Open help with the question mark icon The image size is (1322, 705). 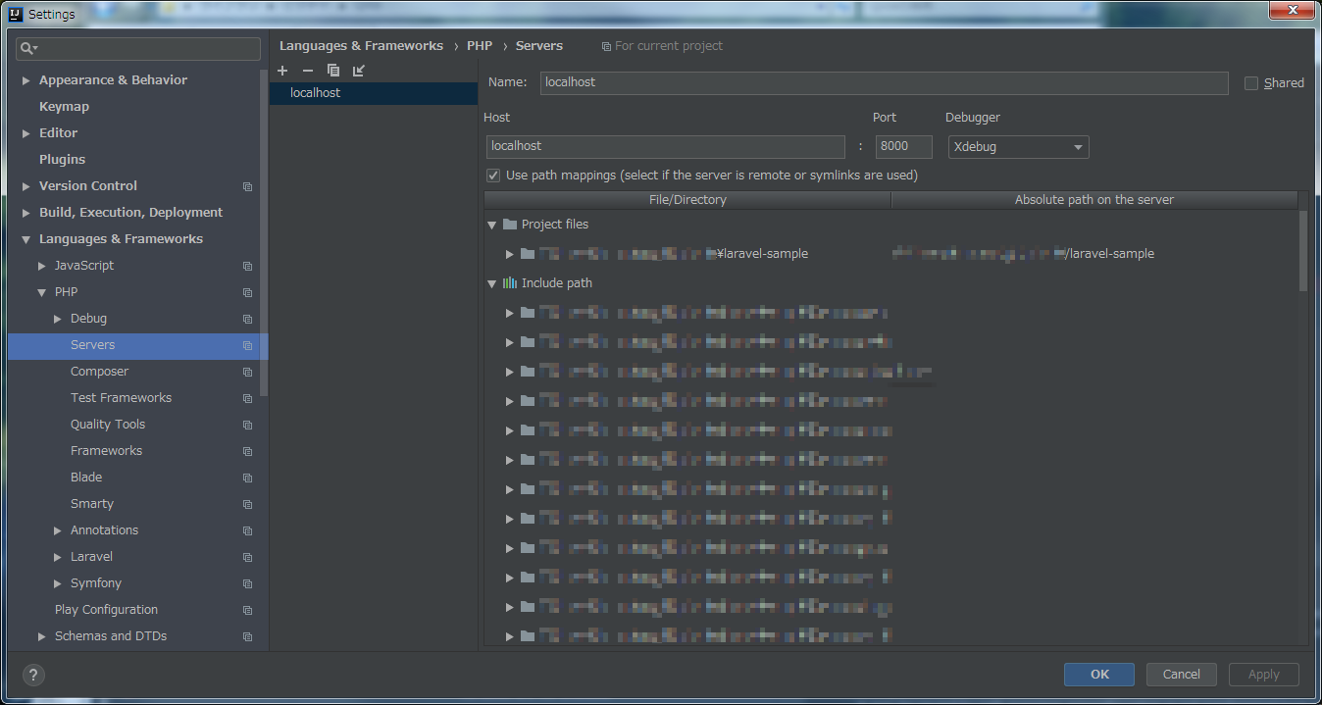tap(33, 675)
